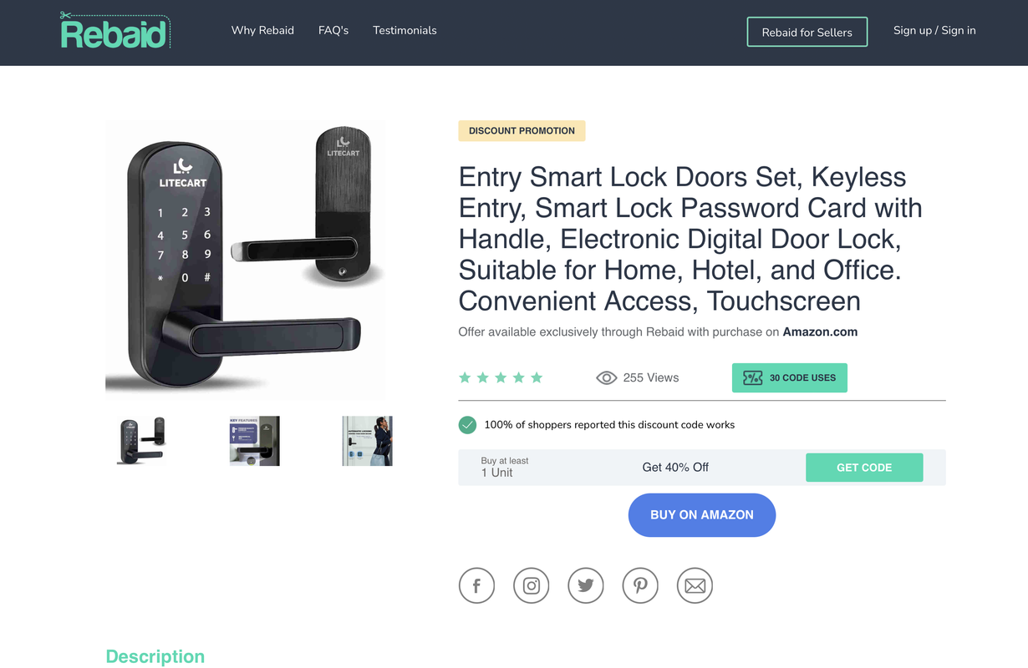Pin the product via Pinterest icon
The image size is (1028, 668).
pos(640,585)
